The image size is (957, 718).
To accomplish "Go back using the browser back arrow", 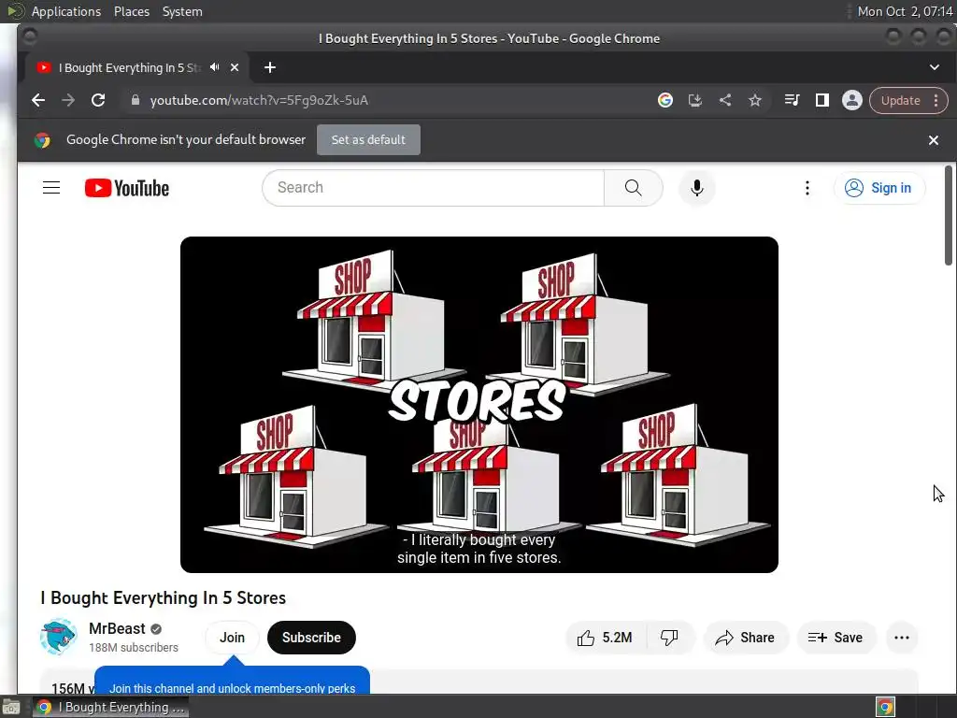I will (37, 100).
